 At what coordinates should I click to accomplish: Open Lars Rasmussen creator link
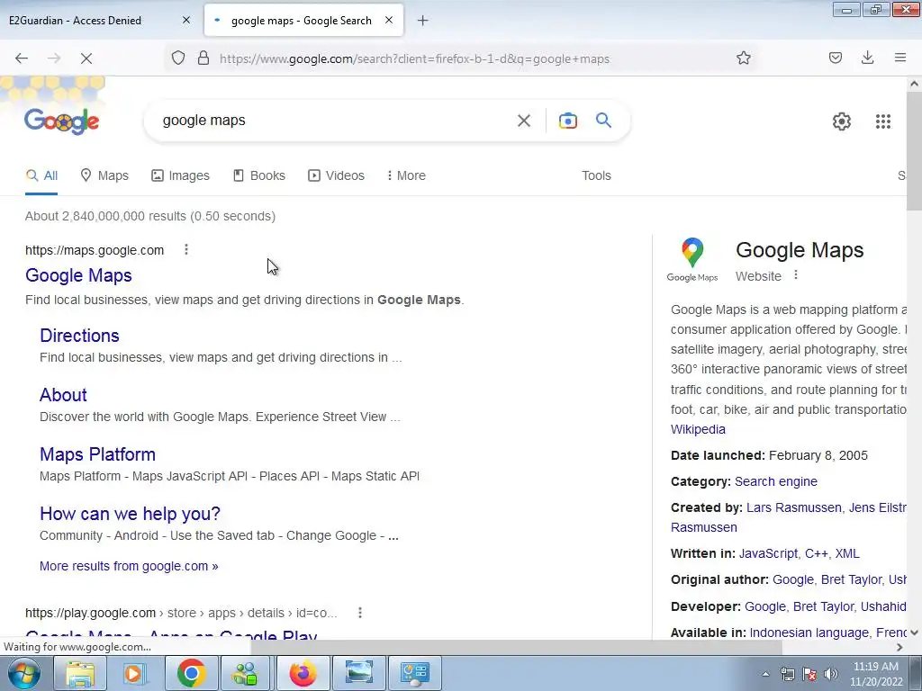tap(794, 507)
